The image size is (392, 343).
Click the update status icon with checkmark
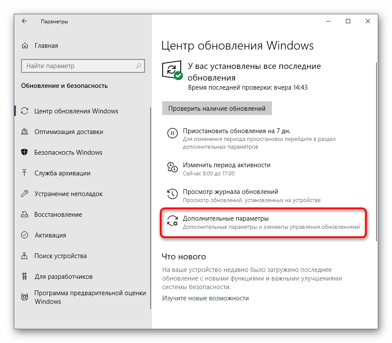[172, 70]
